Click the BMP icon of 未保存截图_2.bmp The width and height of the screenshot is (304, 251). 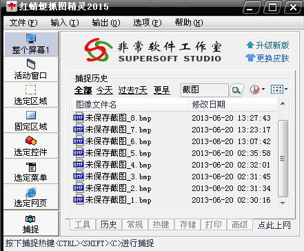[79, 188]
